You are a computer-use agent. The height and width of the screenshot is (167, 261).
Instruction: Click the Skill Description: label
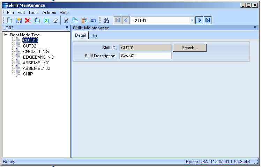[100, 56]
